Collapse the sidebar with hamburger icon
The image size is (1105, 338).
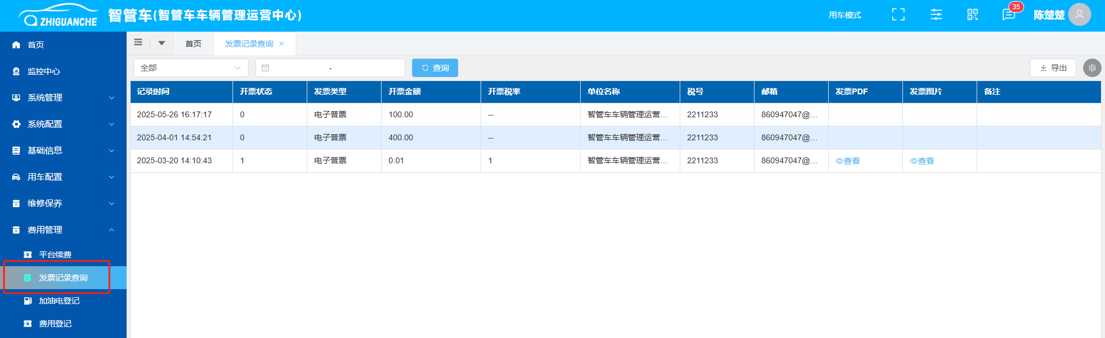click(x=138, y=43)
